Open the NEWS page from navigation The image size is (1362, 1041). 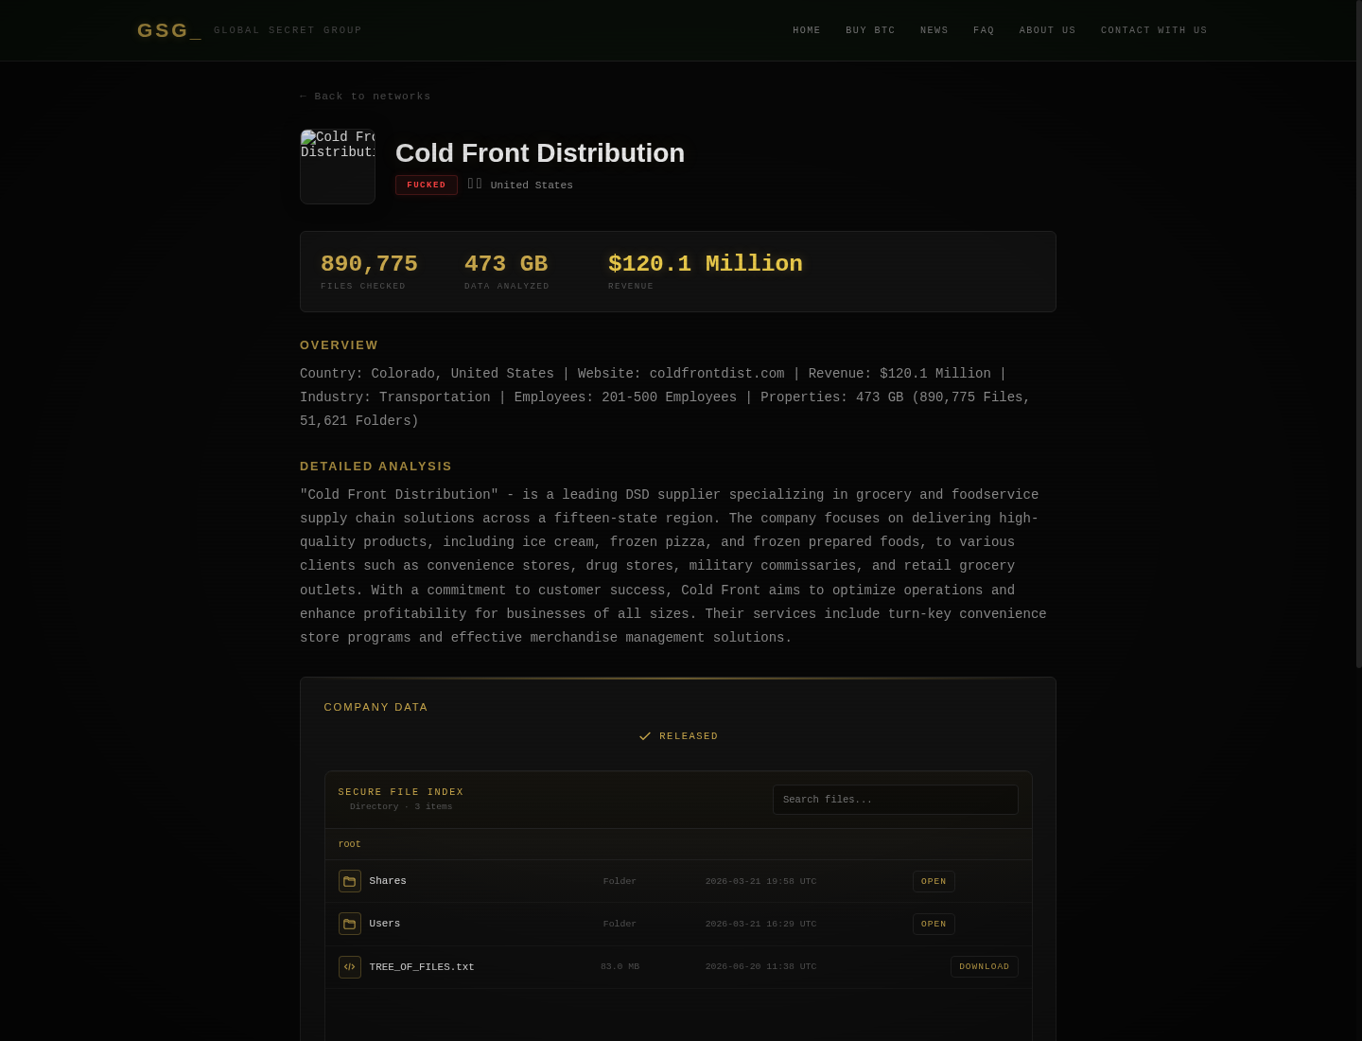(x=934, y=30)
